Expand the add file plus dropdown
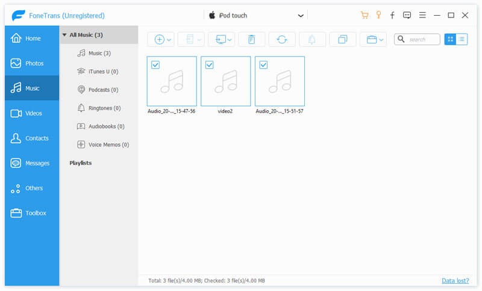The width and height of the screenshot is (482, 291). pos(163,40)
